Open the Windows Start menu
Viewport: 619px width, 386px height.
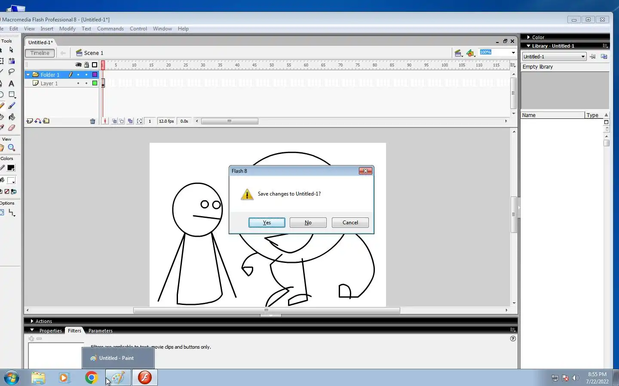(x=12, y=378)
